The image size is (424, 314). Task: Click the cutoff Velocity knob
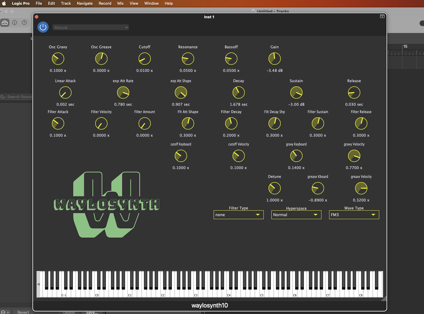tap(239, 156)
